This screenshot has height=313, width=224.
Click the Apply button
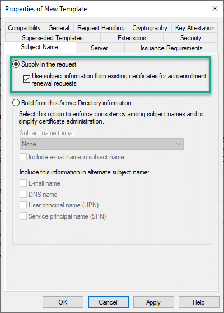(x=153, y=302)
